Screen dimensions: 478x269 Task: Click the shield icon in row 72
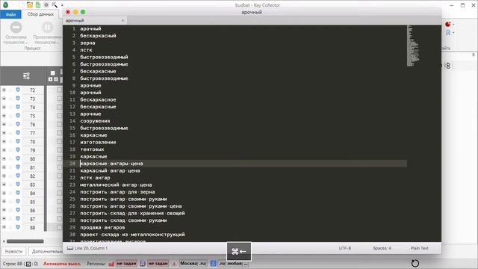(x=18, y=90)
